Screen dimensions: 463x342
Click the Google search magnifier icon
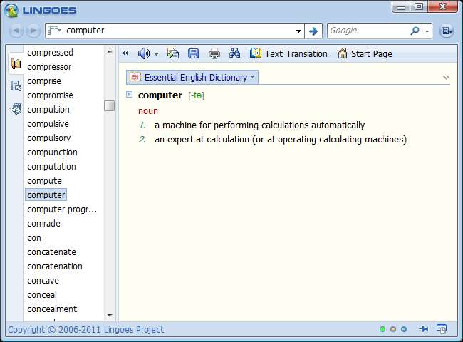point(415,31)
